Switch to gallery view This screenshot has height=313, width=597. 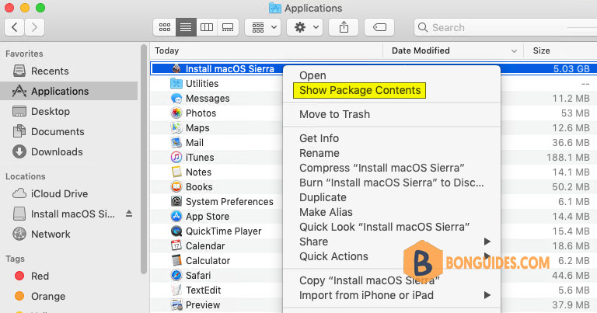[228, 27]
